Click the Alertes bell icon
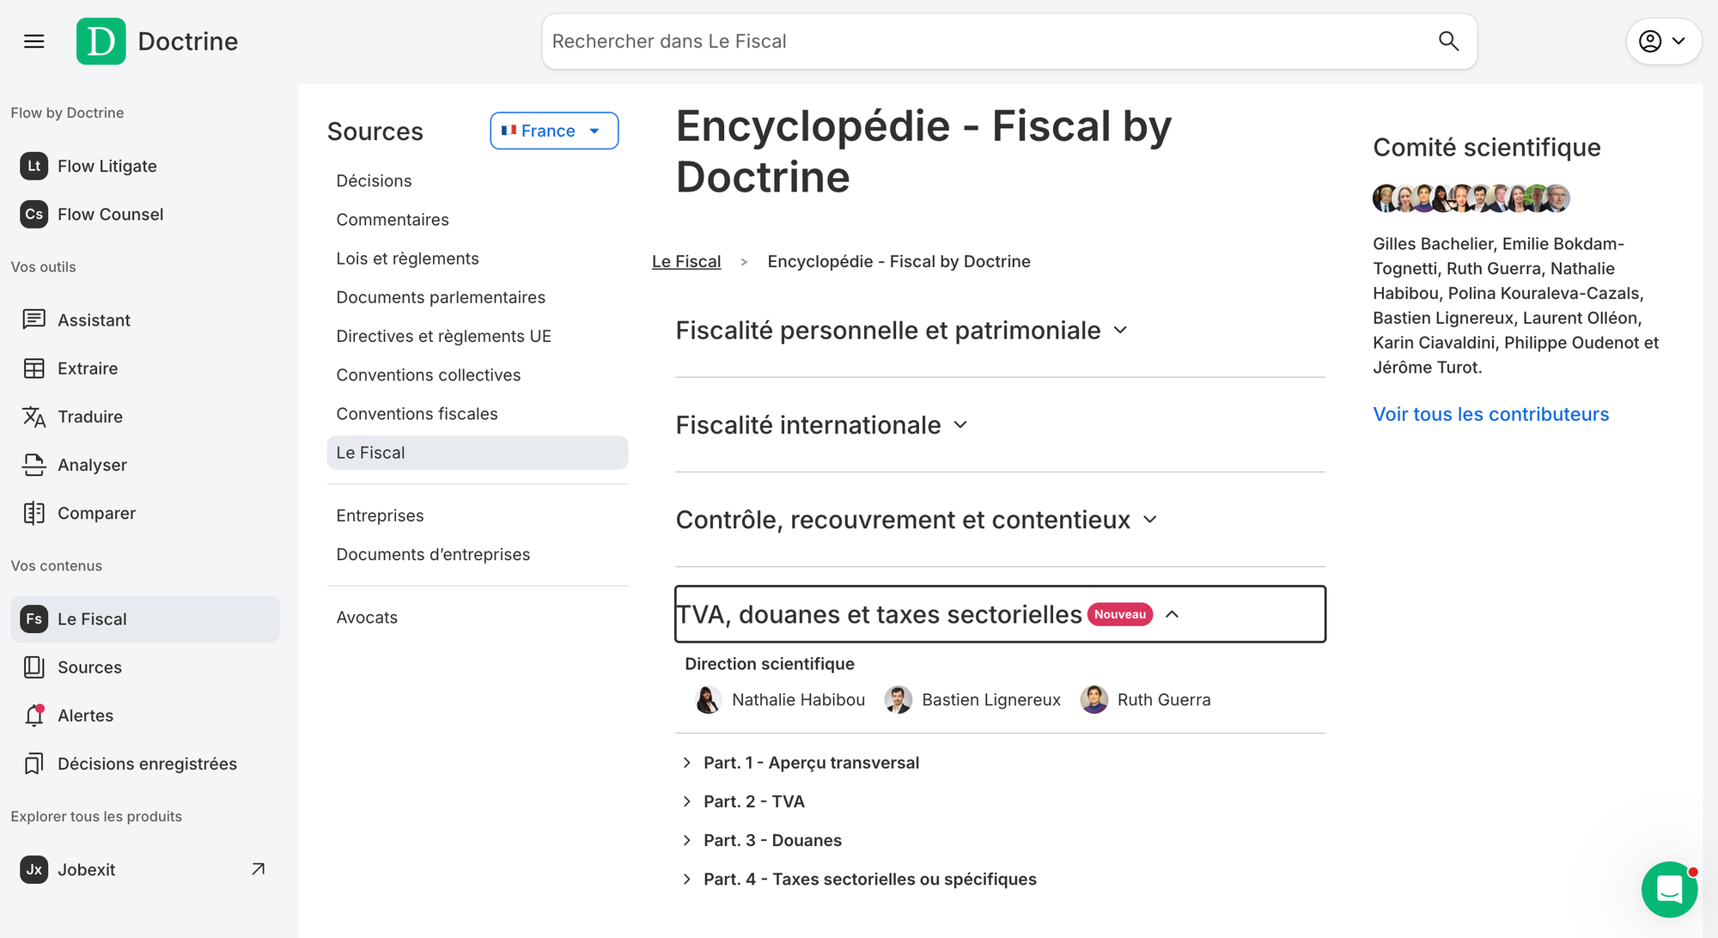Image resolution: width=1718 pixels, height=938 pixels. point(34,716)
